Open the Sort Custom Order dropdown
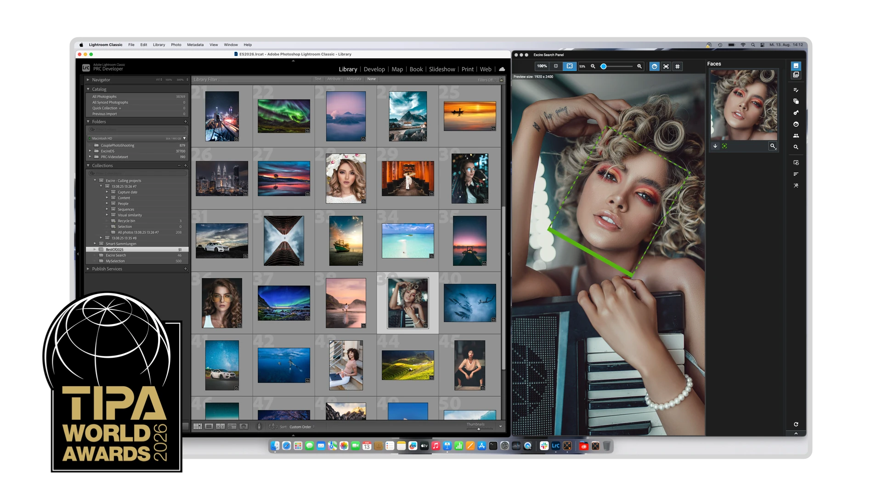 (302, 427)
